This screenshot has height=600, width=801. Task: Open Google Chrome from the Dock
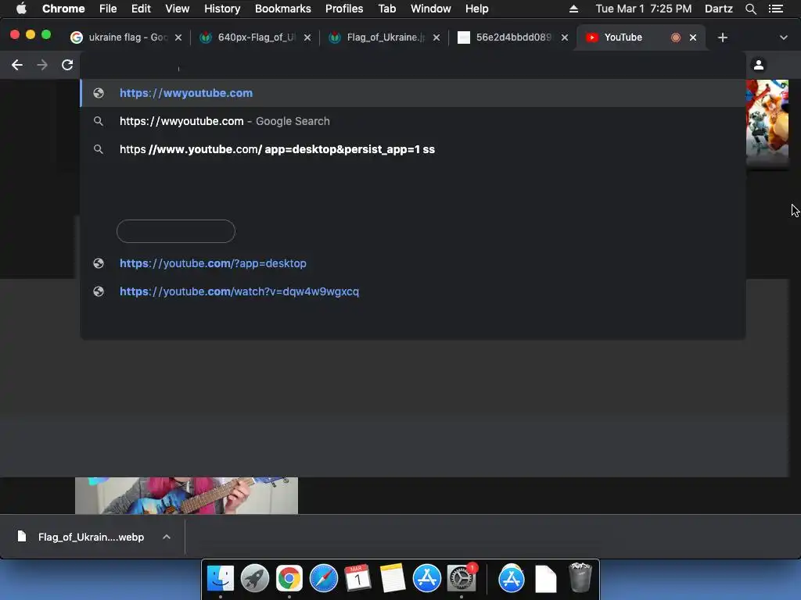(289, 579)
